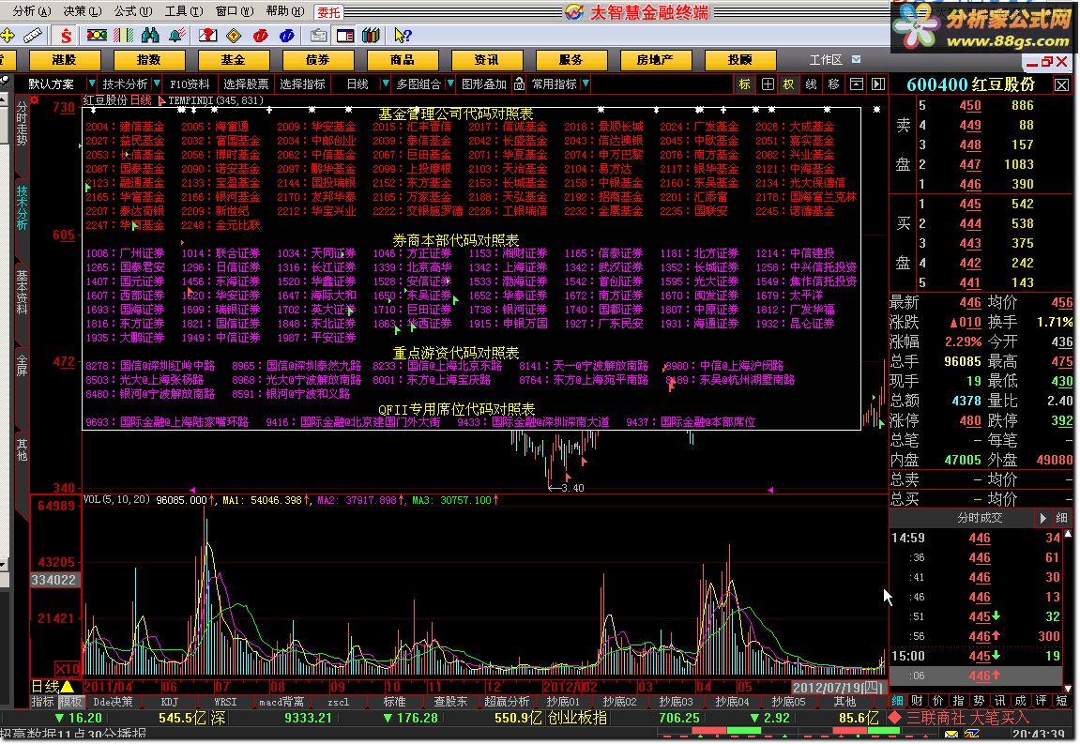Viewport: 1080px width, 744px height.
Task: Open the binoculars search tool
Action: click(150, 35)
